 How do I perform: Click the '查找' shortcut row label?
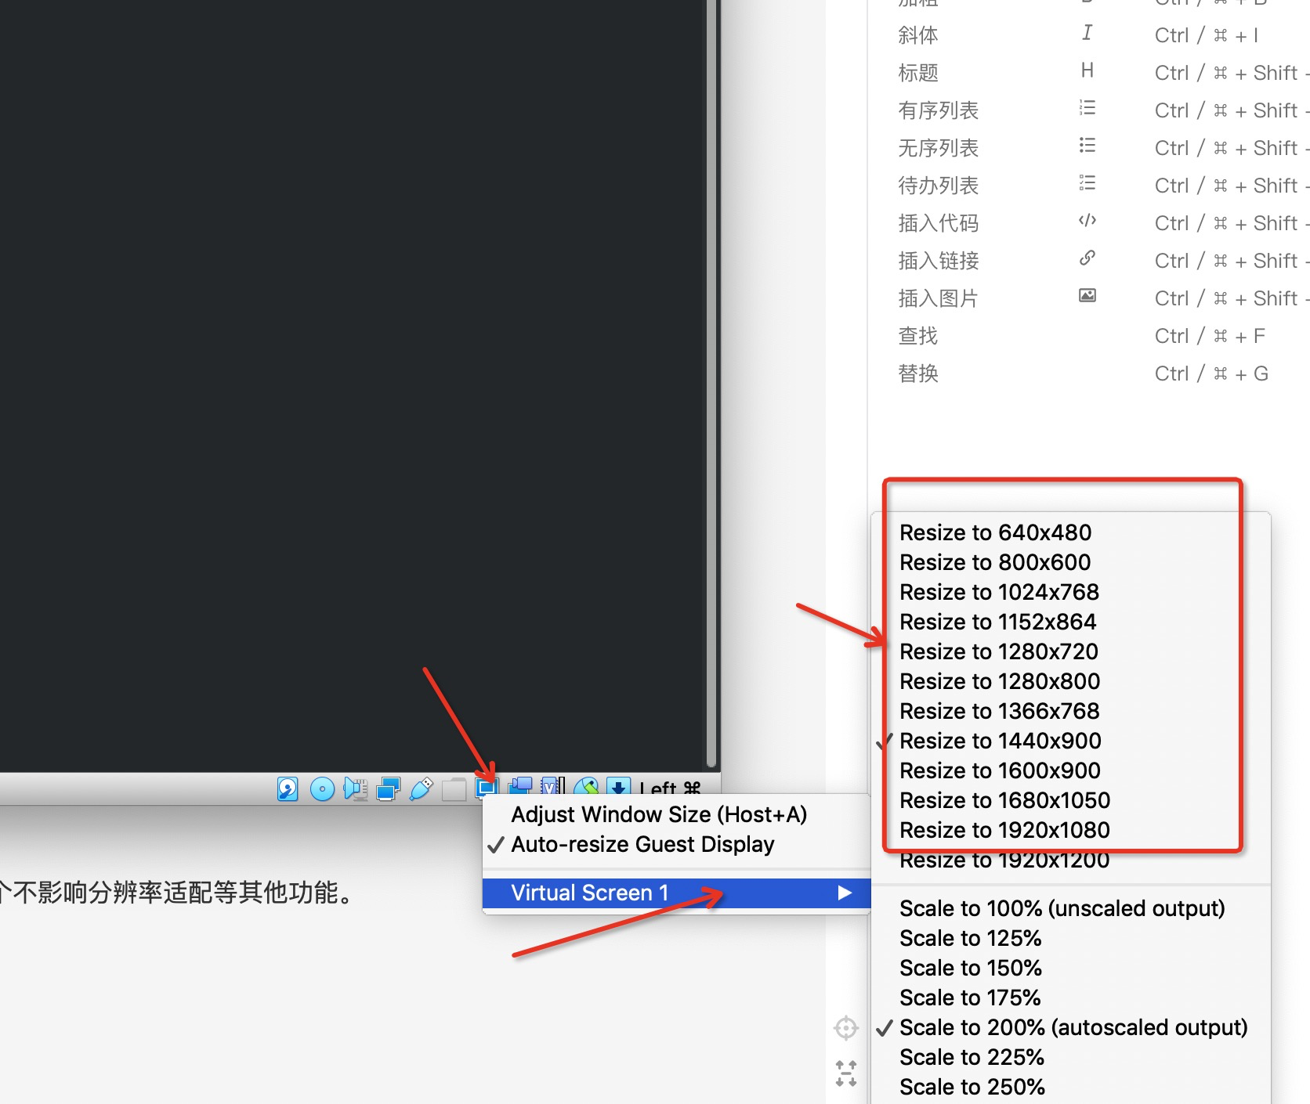click(918, 336)
